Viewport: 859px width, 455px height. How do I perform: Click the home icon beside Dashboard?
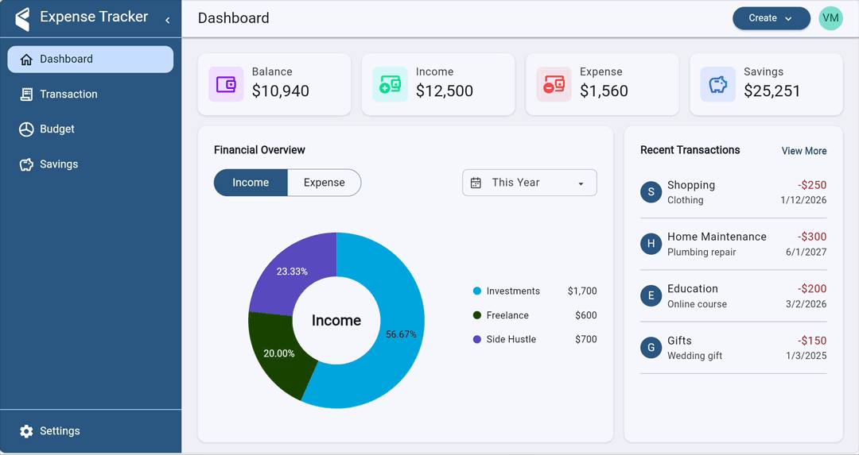[26, 60]
